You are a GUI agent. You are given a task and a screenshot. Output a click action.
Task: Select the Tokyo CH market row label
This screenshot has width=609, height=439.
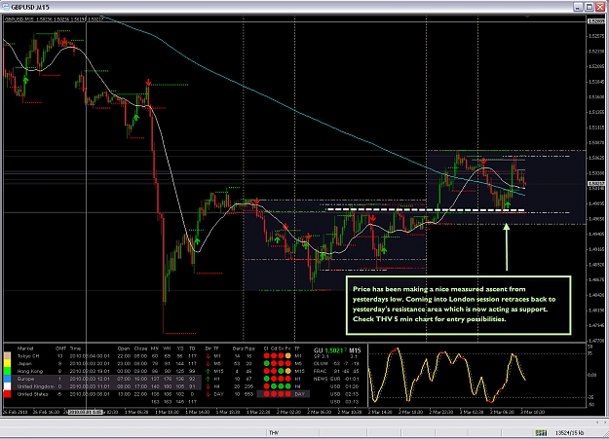[x=28, y=356]
